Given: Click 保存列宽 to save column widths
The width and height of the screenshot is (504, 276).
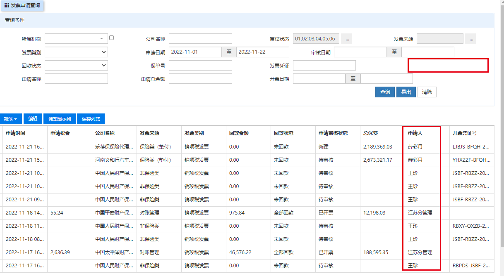Looking at the screenshot, I should pyautogui.click(x=91, y=119).
